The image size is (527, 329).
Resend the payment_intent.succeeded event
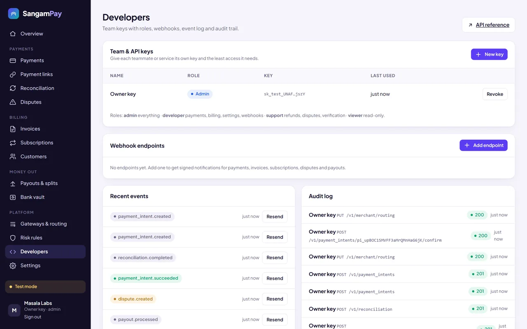(275, 278)
